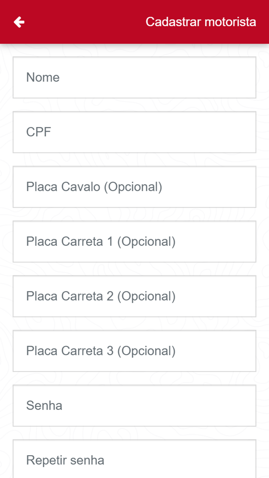Select the CPF text field
269x478 pixels.
[134, 132]
